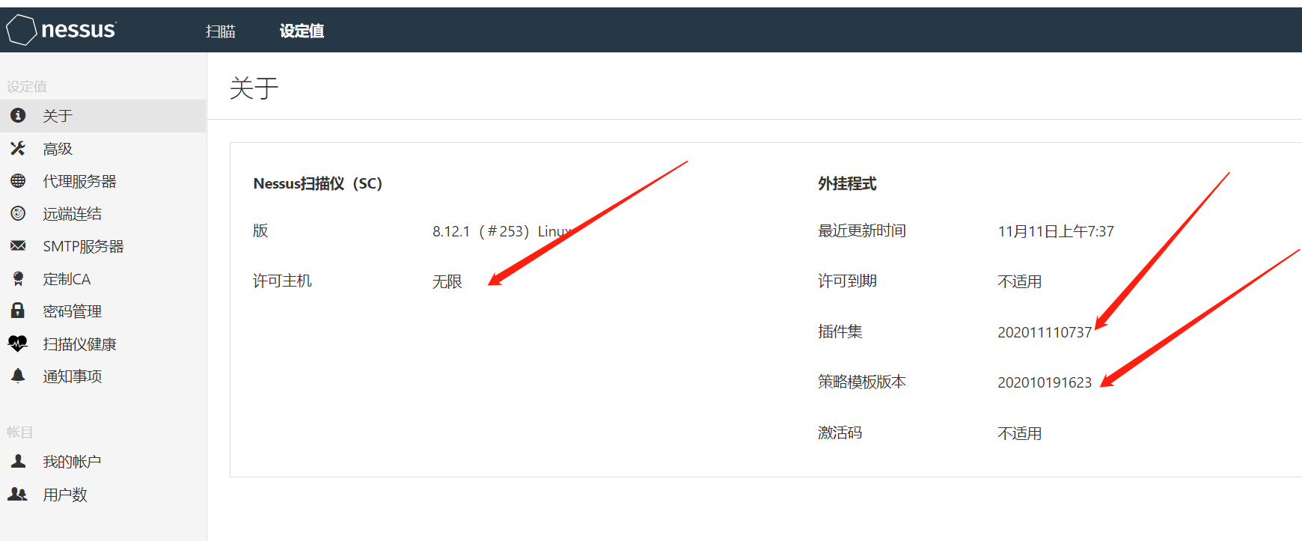
Task: Click the plugin set number 202011110737
Action: pos(1044,332)
